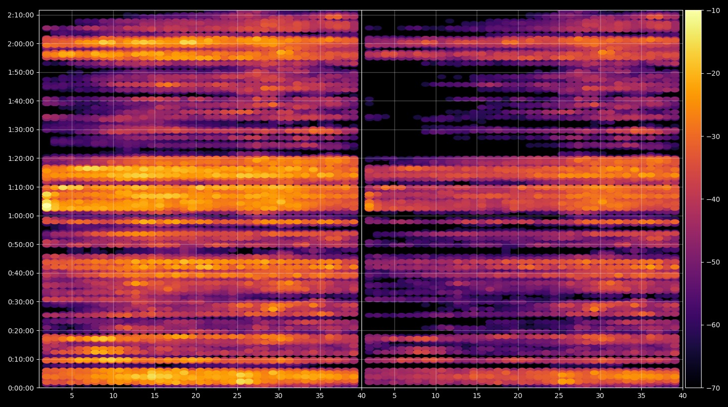Click the "2:10:00" time axis label
The width and height of the screenshot is (728, 407).
(x=20, y=15)
